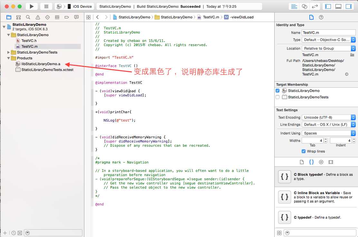Collapse the Products group
The image size is (358, 237).
pyautogui.click(x=8, y=58)
